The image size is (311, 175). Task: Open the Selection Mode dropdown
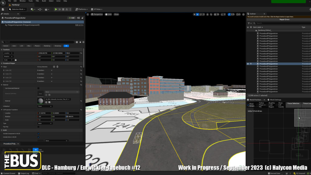(x=17, y=9)
